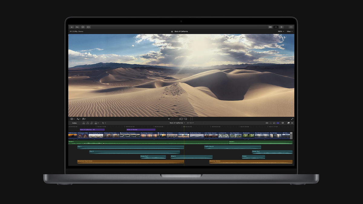Viewport: 363px width, 204px height.
Task: Toggle skimming in the timeline toolbar
Action: pyautogui.click(x=267, y=123)
